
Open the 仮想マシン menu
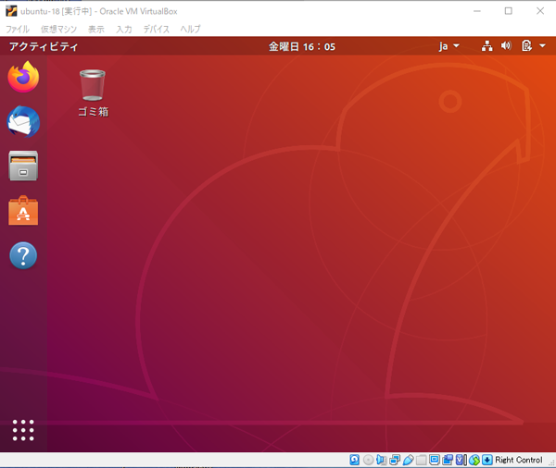click(x=59, y=29)
